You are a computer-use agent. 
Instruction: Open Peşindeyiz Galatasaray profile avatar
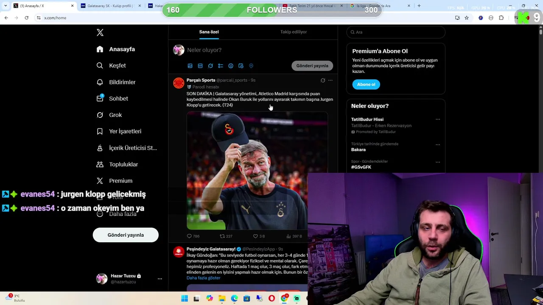179,252
